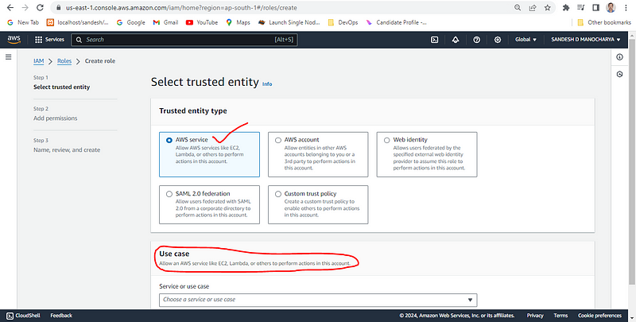This screenshot has height=322, width=636.
Task: Open the Feedback link in footer
Action: point(61,316)
